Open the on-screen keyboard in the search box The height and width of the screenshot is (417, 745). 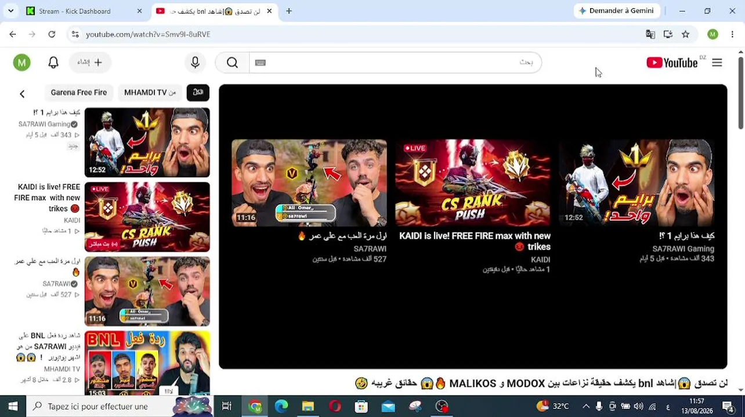point(261,63)
